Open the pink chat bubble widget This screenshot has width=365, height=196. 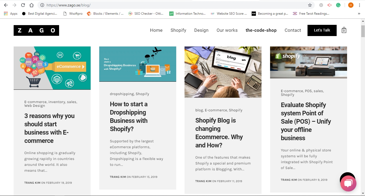click(348, 183)
